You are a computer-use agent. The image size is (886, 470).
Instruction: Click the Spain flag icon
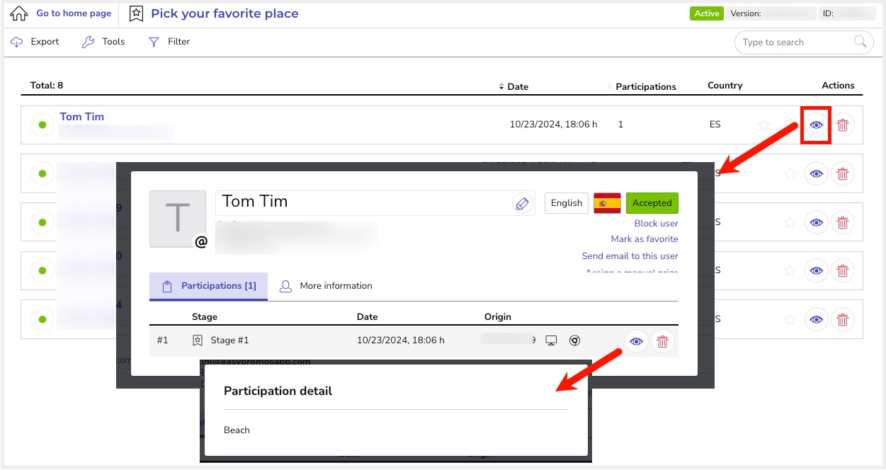(x=607, y=203)
